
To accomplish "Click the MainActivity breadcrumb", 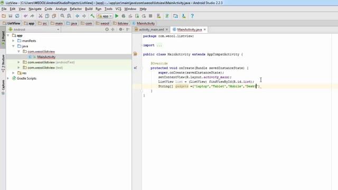I will [x=144, y=23].
